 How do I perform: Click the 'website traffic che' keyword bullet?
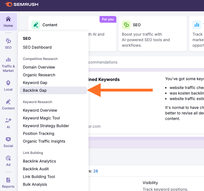click(187, 88)
